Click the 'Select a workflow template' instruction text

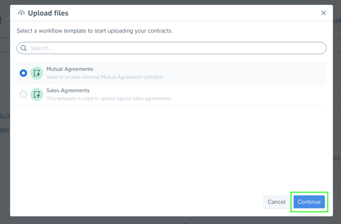point(95,31)
